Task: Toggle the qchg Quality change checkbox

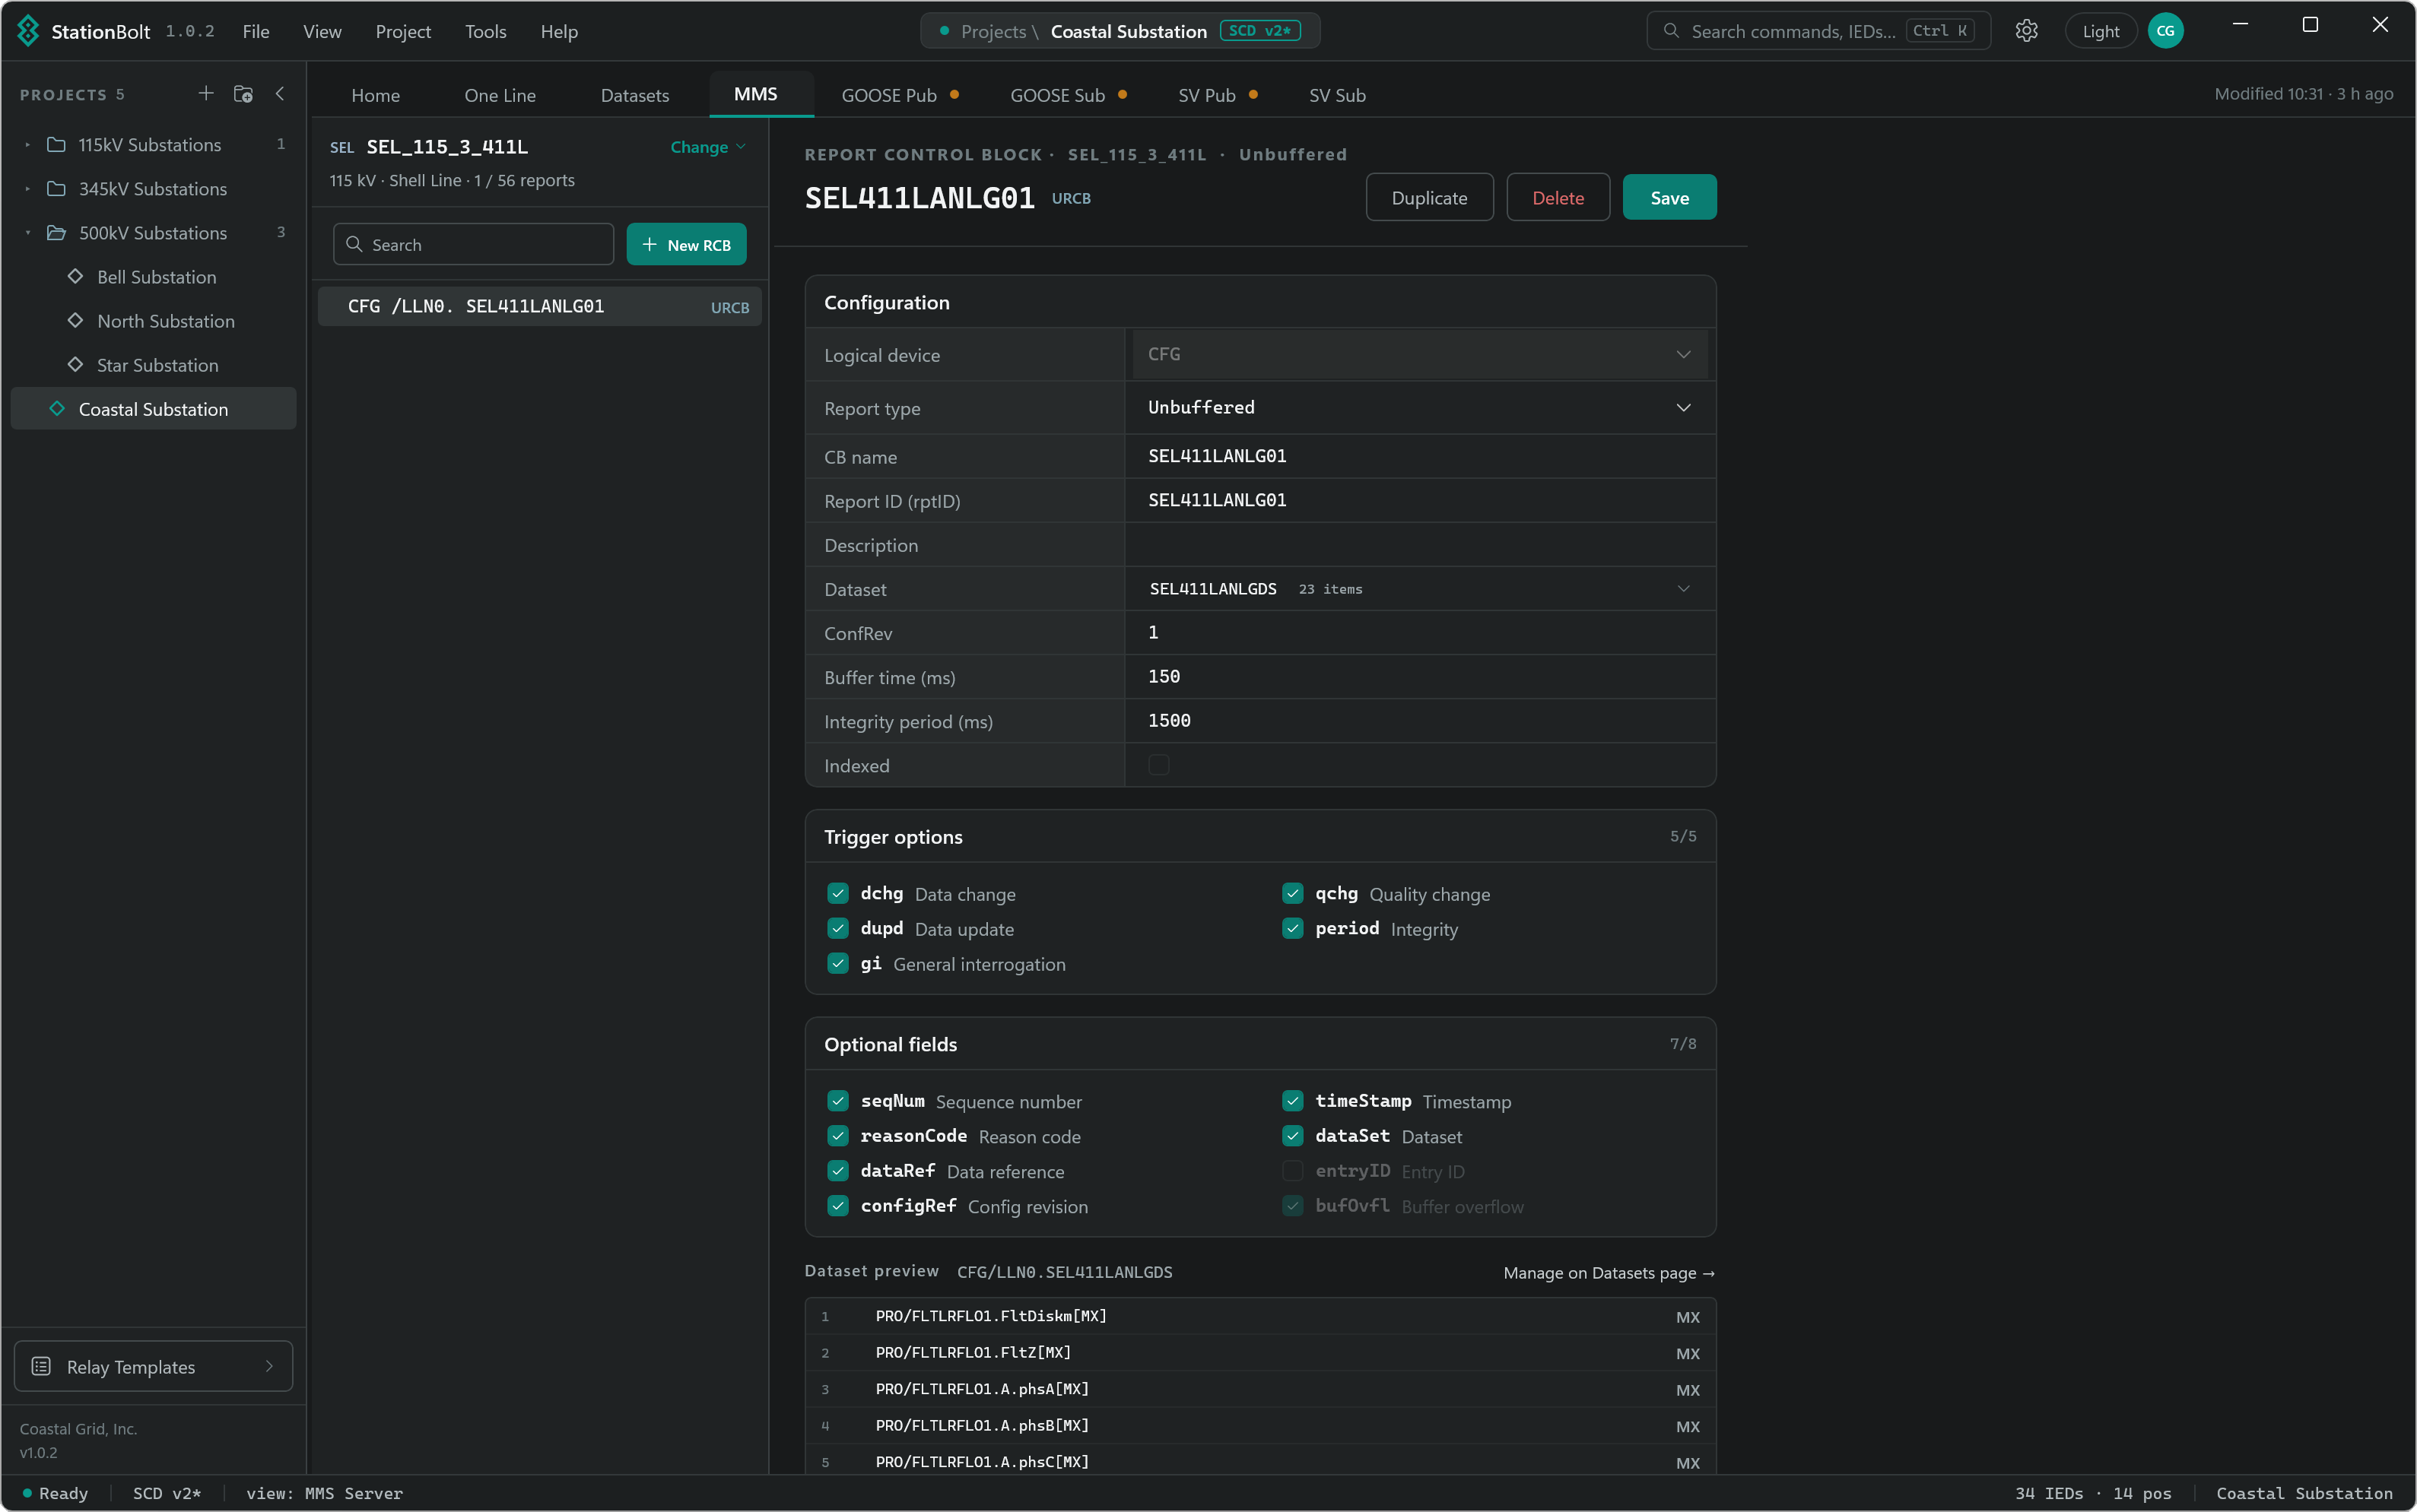Action: coord(1292,893)
